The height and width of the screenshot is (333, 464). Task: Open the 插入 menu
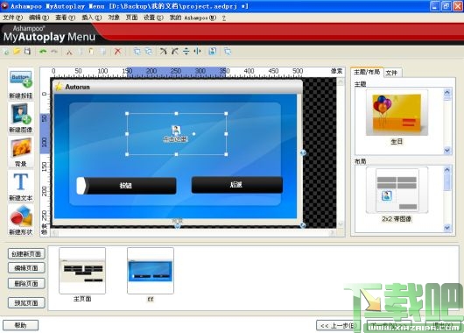pos(91,18)
